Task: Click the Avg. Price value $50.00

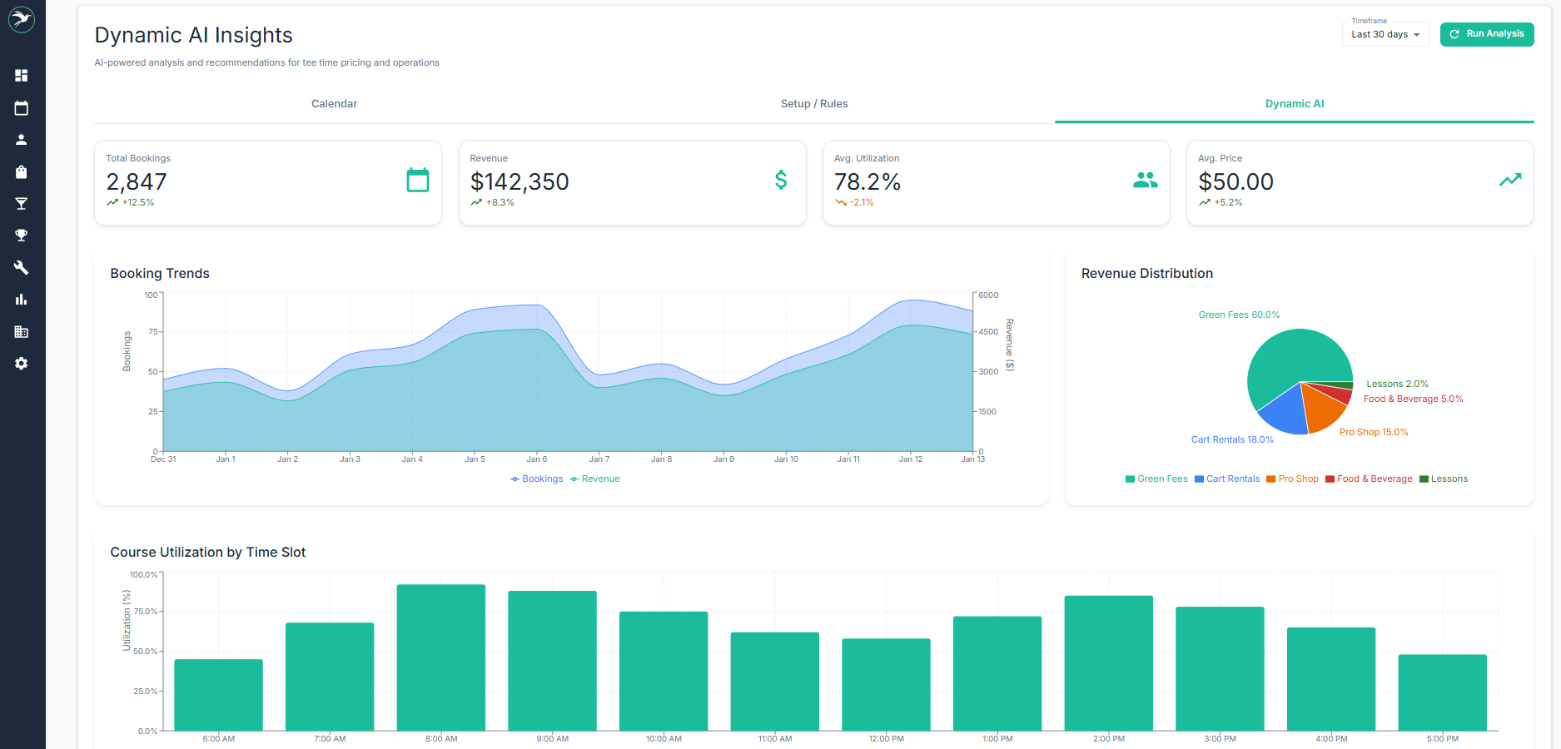Action: 1235,181
